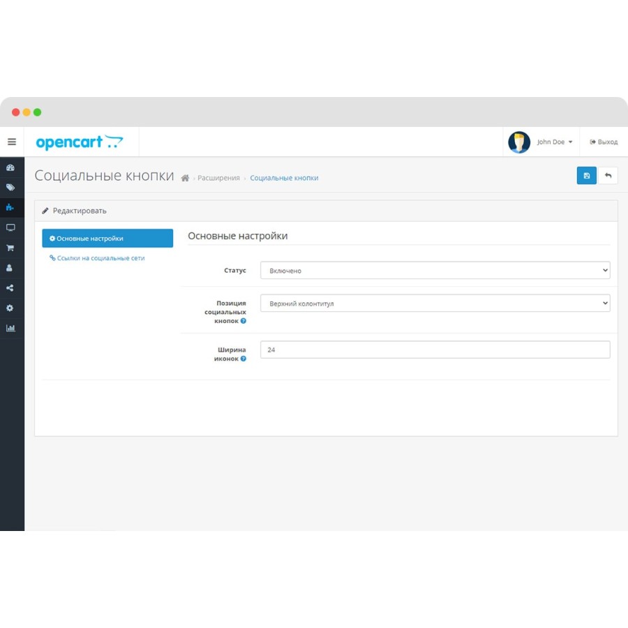Open the Customers user sidebar icon
Image resolution: width=628 pixels, height=628 pixels.
click(10, 268)
